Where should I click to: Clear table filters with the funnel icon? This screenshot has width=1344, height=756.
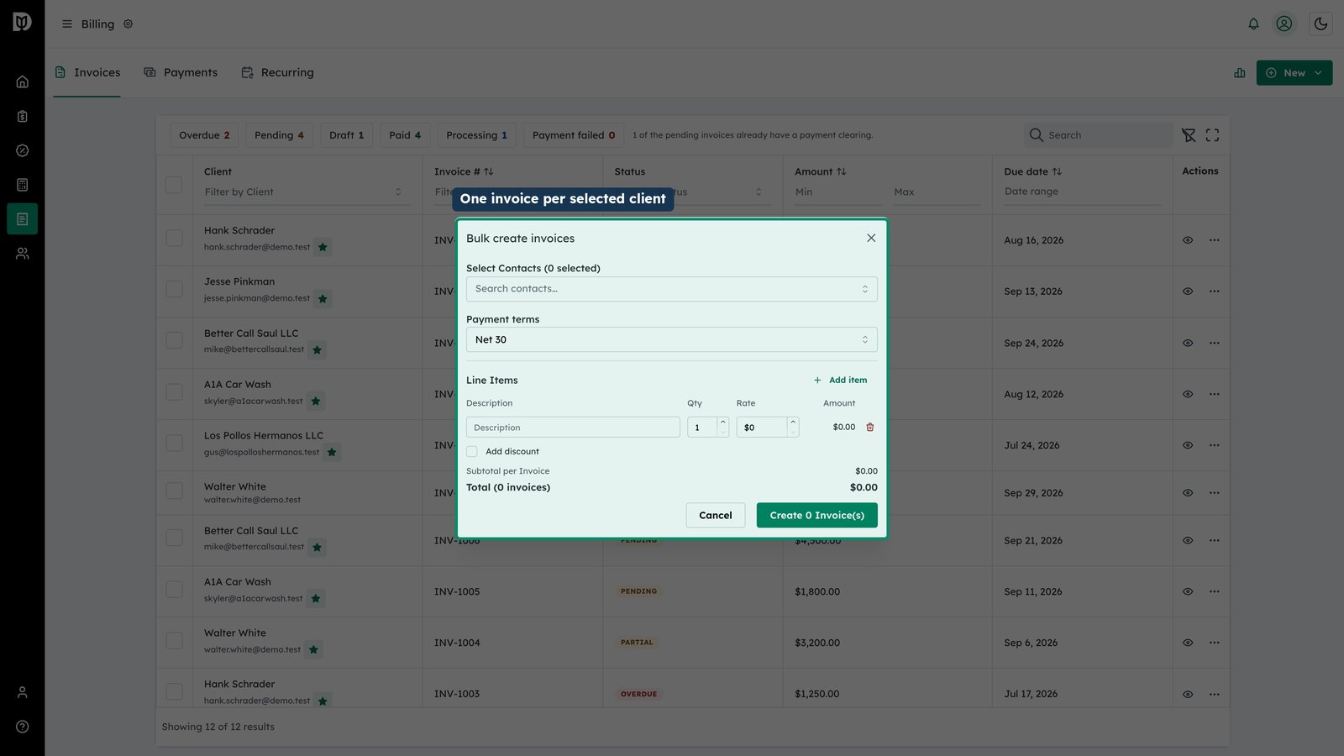[1189, 135]
